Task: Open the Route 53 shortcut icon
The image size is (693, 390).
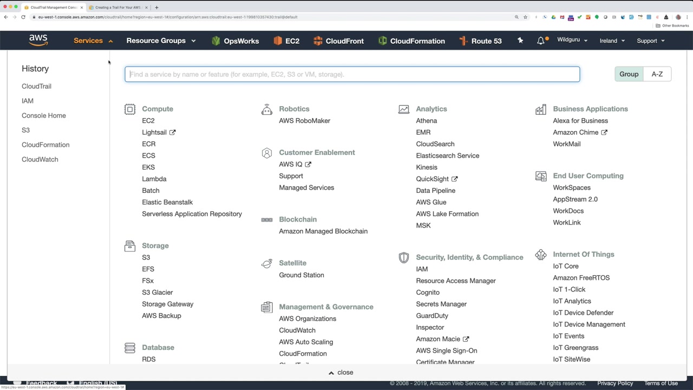Action: tap(463, 41)
